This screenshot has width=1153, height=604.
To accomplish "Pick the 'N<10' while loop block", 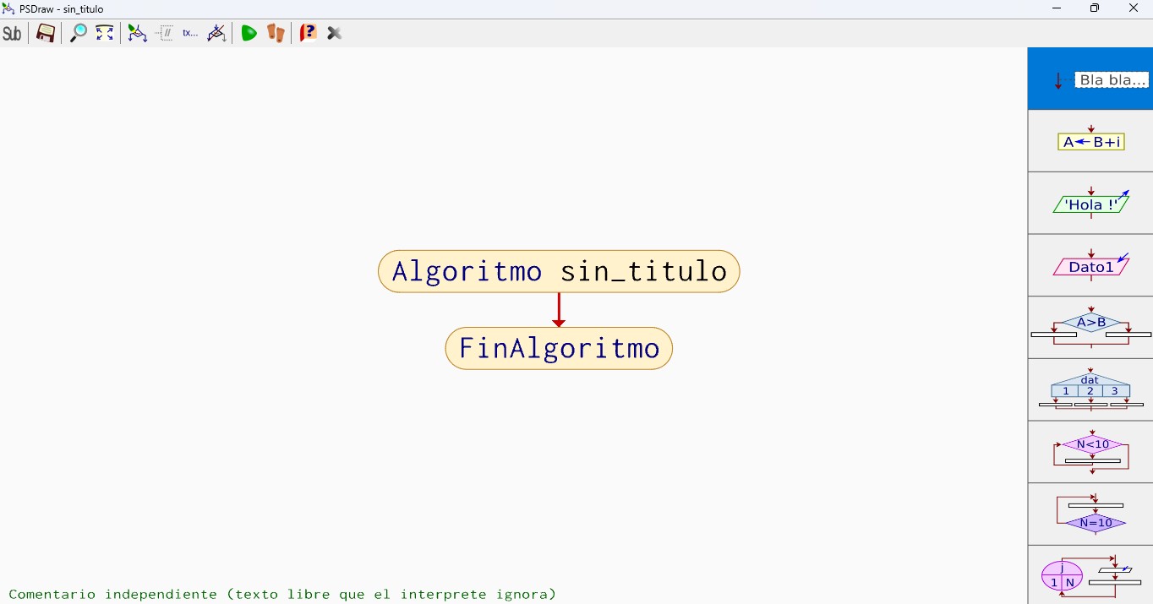I will coord(1090,453).
